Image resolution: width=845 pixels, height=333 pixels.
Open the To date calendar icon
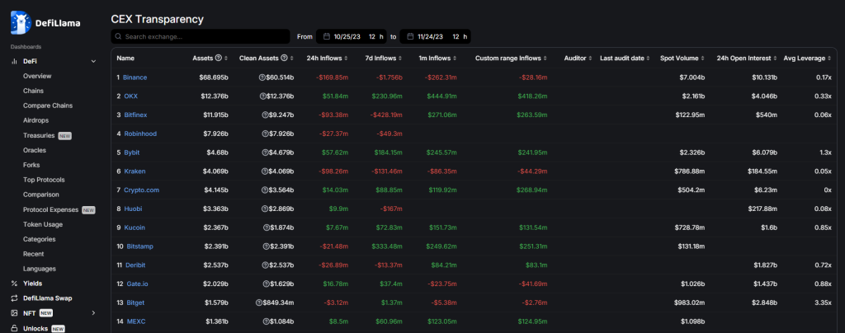(x=408, y=37)
